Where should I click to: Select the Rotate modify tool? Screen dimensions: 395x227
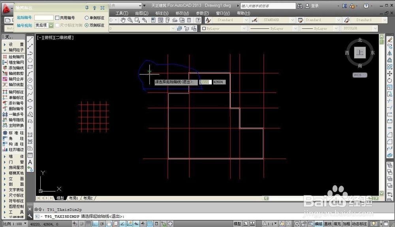pyautogui.click(x=390, y=80)
